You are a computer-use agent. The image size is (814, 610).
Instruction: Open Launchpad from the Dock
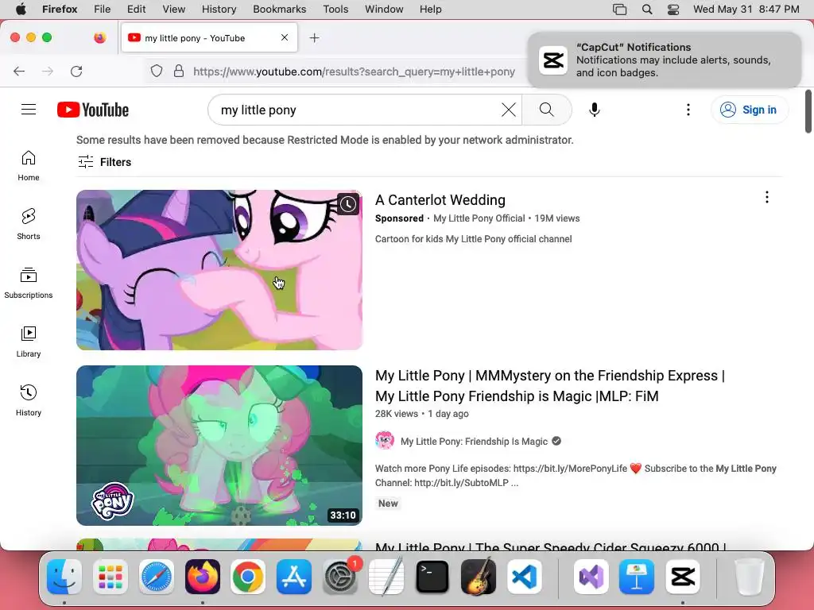(x=110, y=577)
